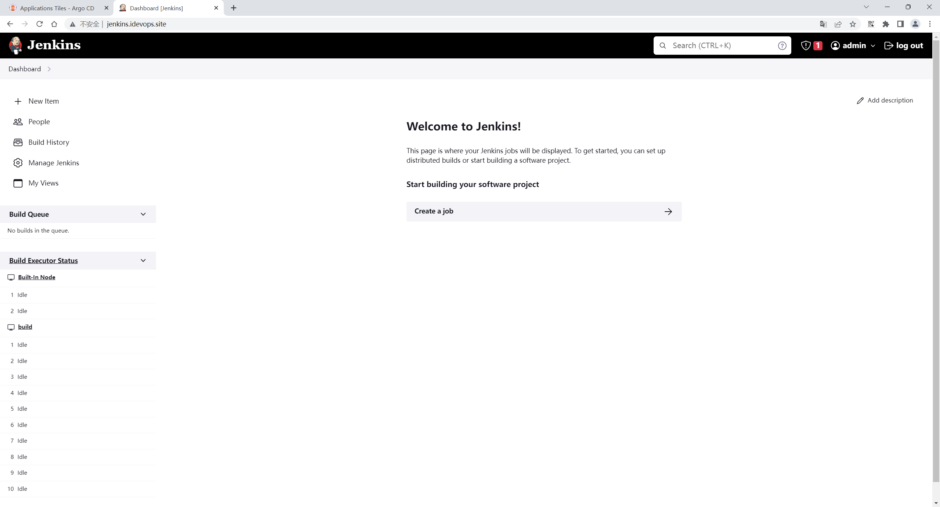This screenshot has width=940, height=507.
Task: Click the Build History tray icon
Action: pyautogui.click(x=18, y=142)
